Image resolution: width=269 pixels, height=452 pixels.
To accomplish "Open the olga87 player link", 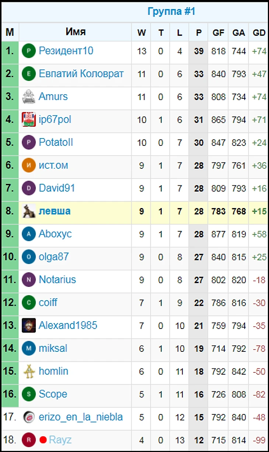I will (54, 257).
